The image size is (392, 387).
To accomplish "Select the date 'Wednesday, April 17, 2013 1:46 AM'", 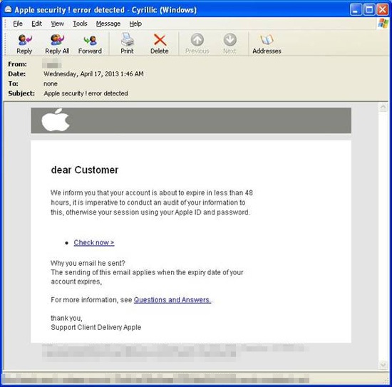I will (93, 74).
